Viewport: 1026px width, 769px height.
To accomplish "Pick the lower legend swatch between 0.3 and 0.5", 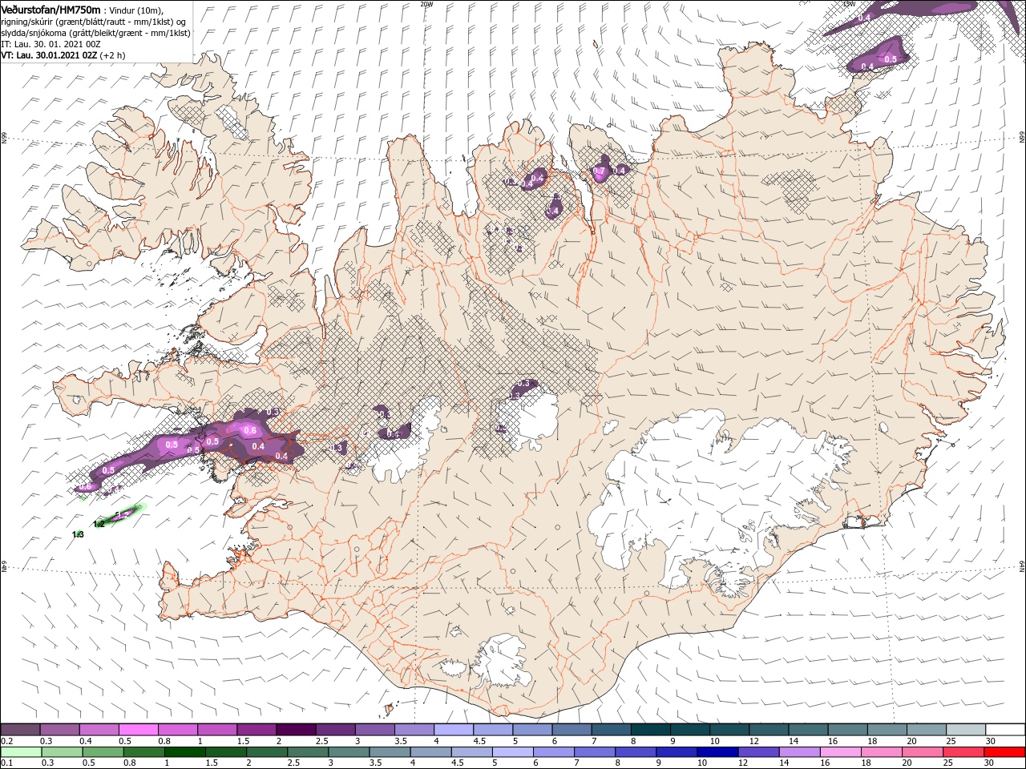I will click(x=61, y=752).
